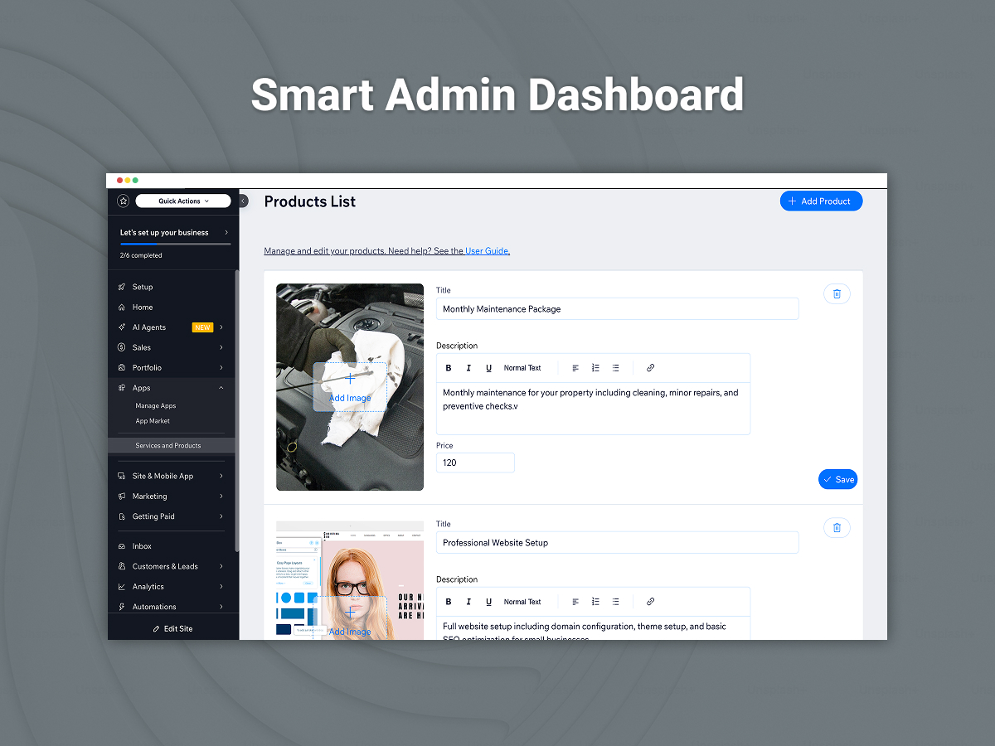
Task: Click the Customers & Leads icon
Action: pos(122,566)
